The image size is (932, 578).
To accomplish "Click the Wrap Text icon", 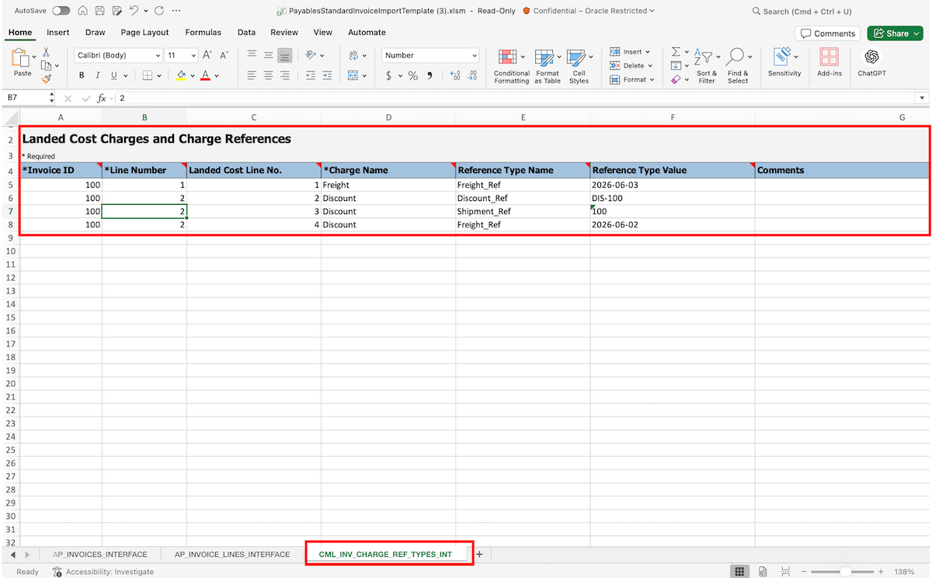I will point(353,55).
